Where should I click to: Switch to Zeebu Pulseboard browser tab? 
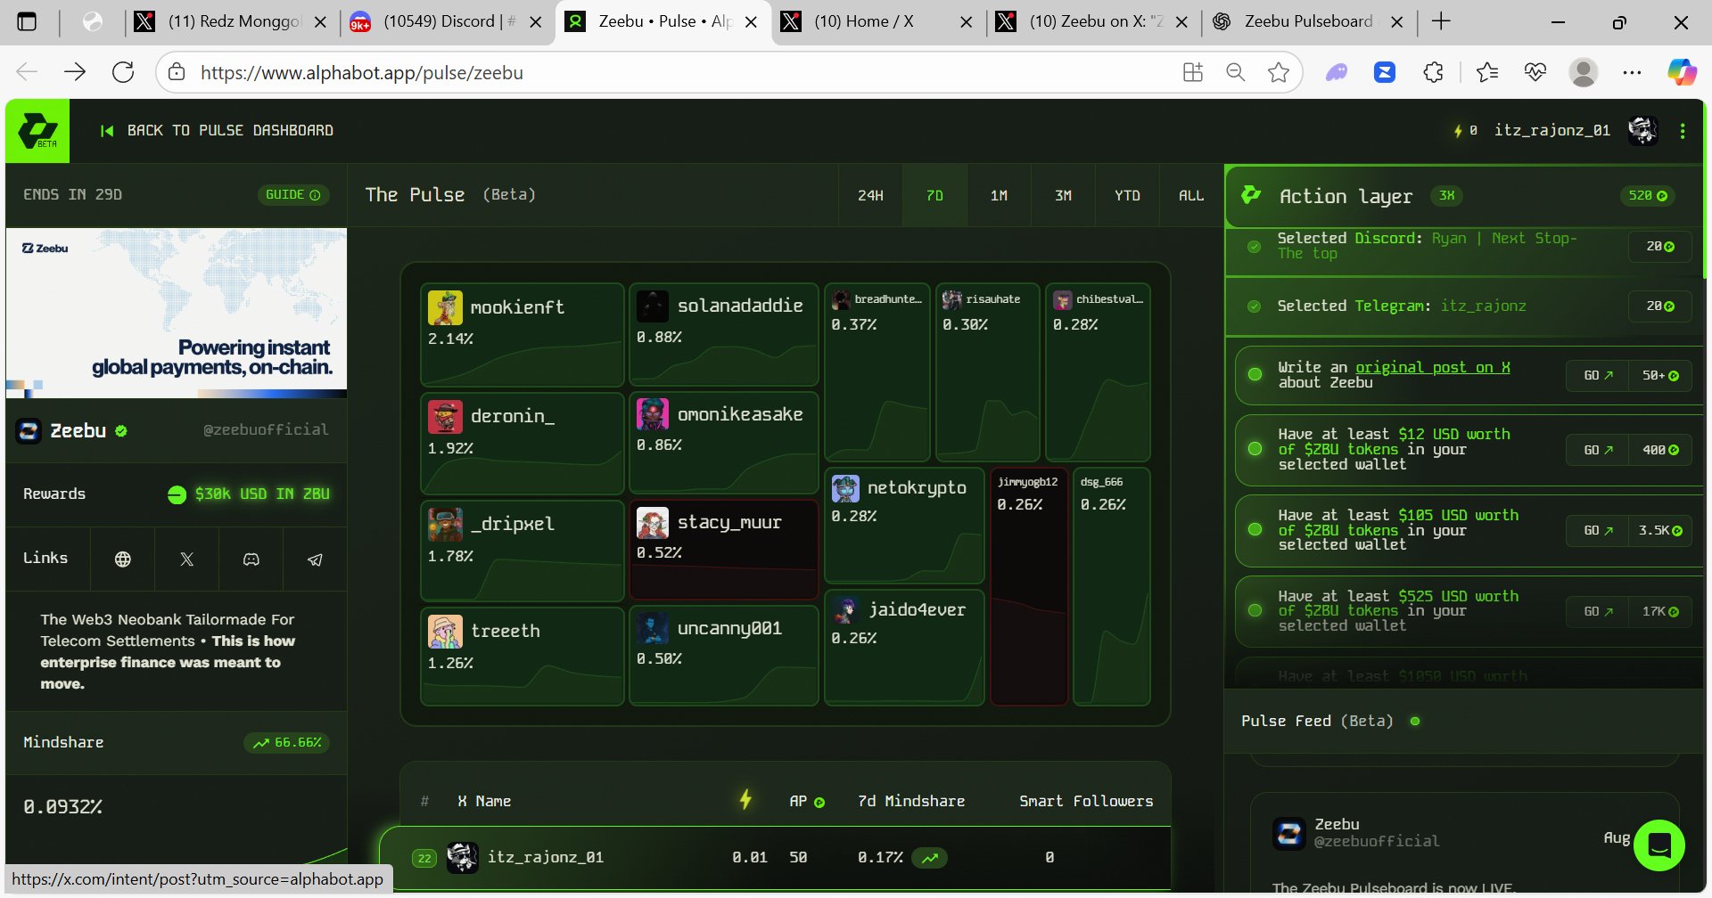[x=1309, y=21]
